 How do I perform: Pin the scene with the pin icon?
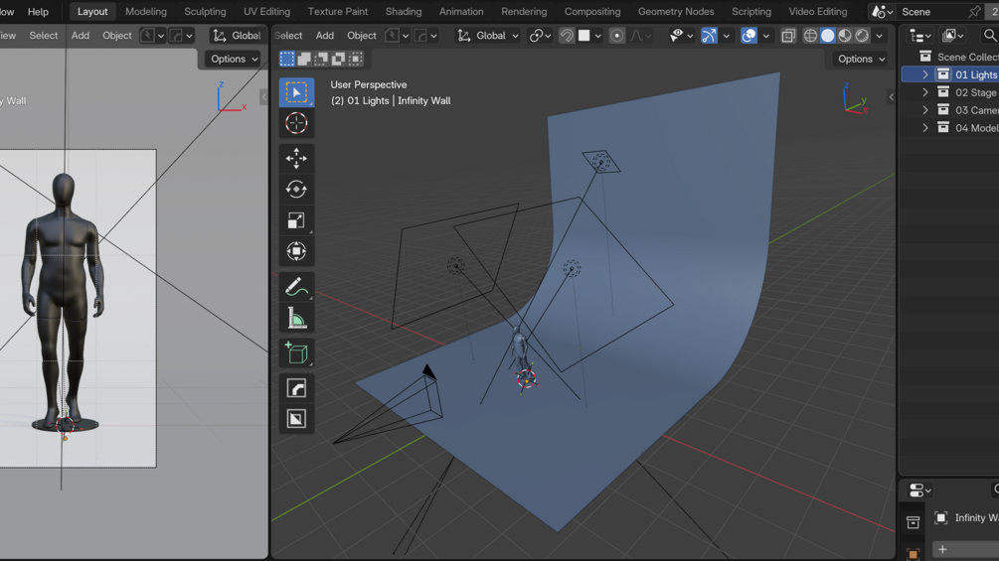pos(974,12)
